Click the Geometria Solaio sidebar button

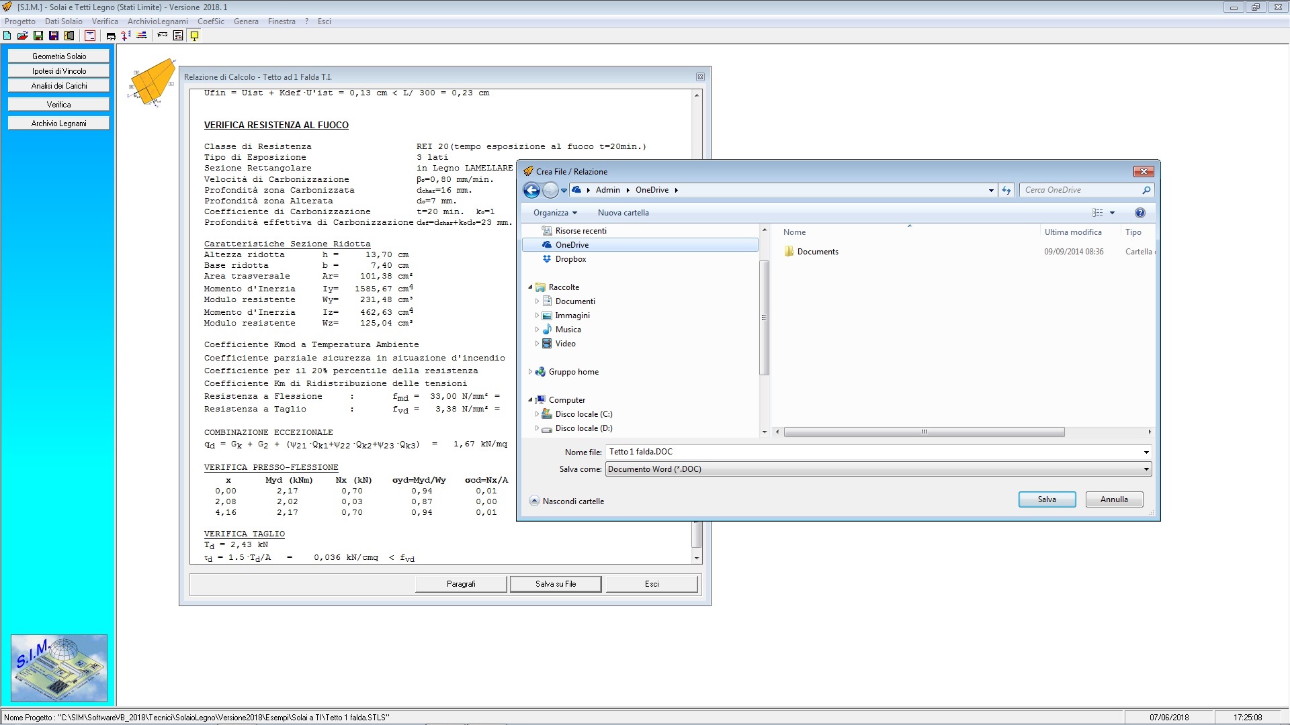click(x=58, y=56)
